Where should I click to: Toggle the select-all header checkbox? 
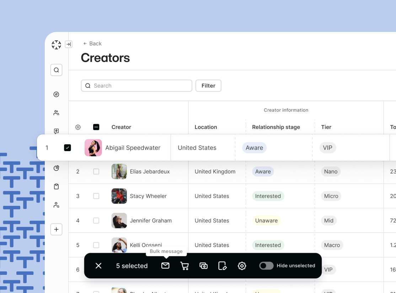pos(96,127)
